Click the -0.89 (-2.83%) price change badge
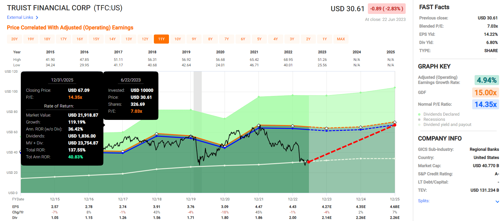Viewport: 503px width, 221px height. (387, 9)
